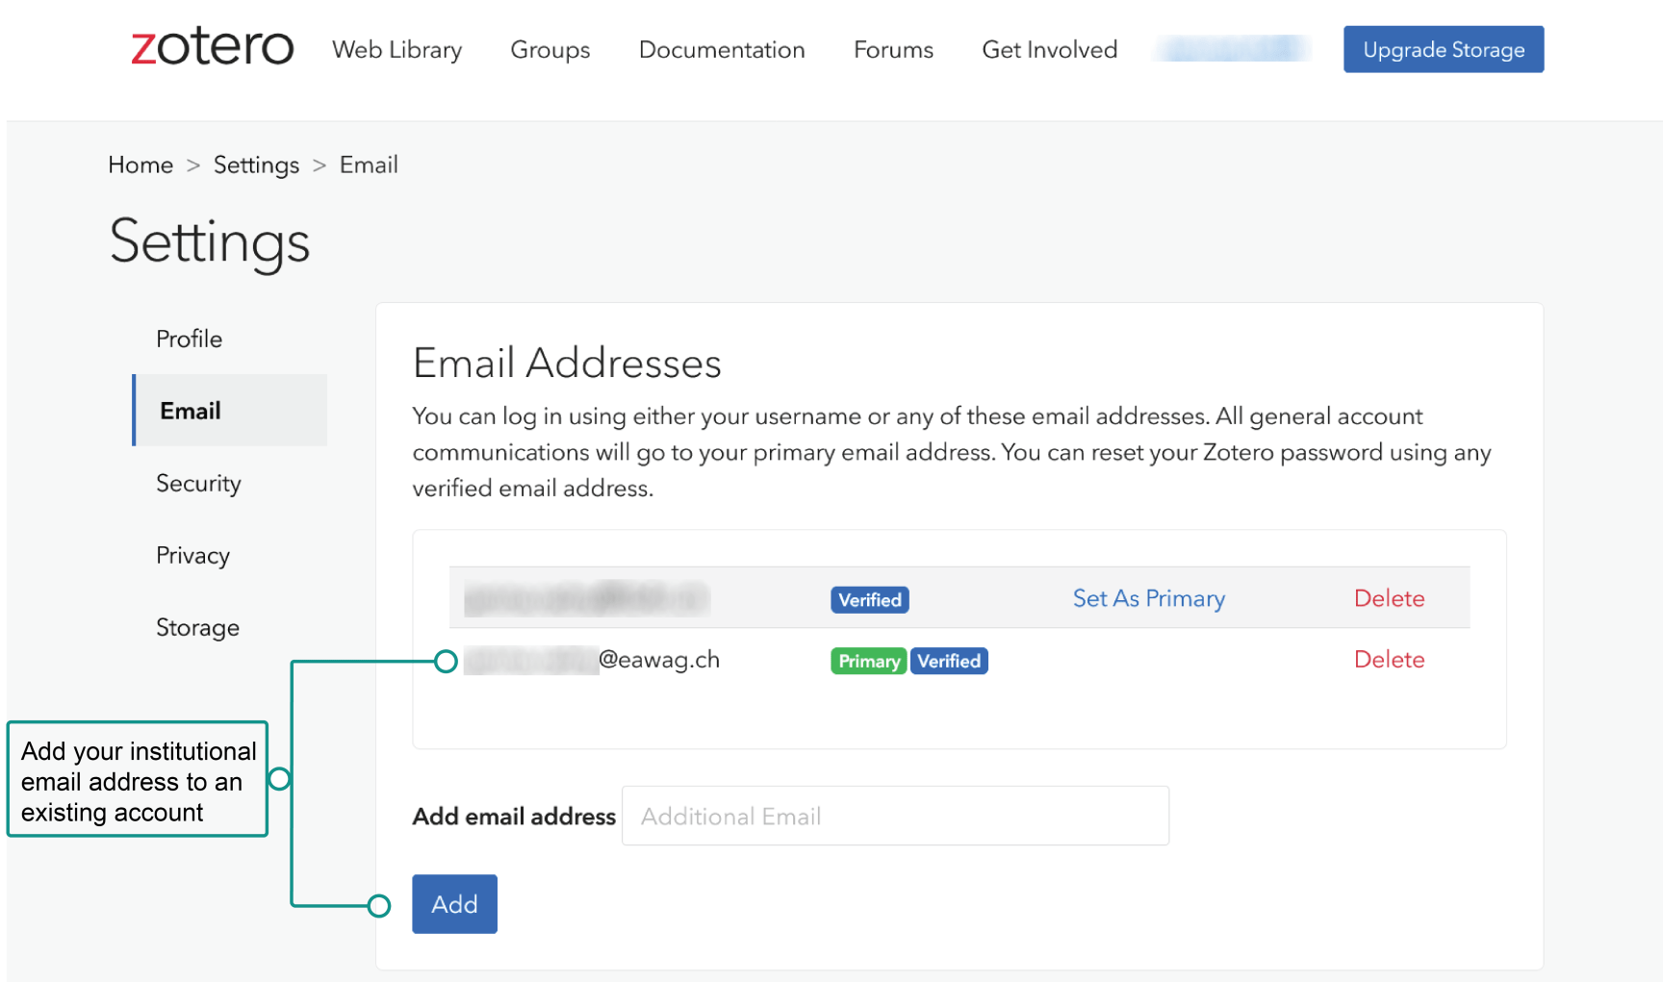Image resolution: width=1663 pixels, height=982 pixels.
Task: Click the Email Addresses heading
Action: [x=567, y=364]
